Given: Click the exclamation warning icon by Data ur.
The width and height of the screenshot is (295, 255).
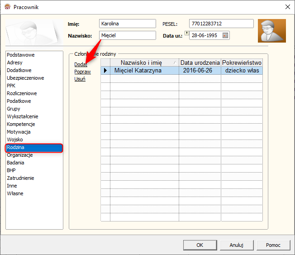Looking at the screenshot, I should (186, 33).
